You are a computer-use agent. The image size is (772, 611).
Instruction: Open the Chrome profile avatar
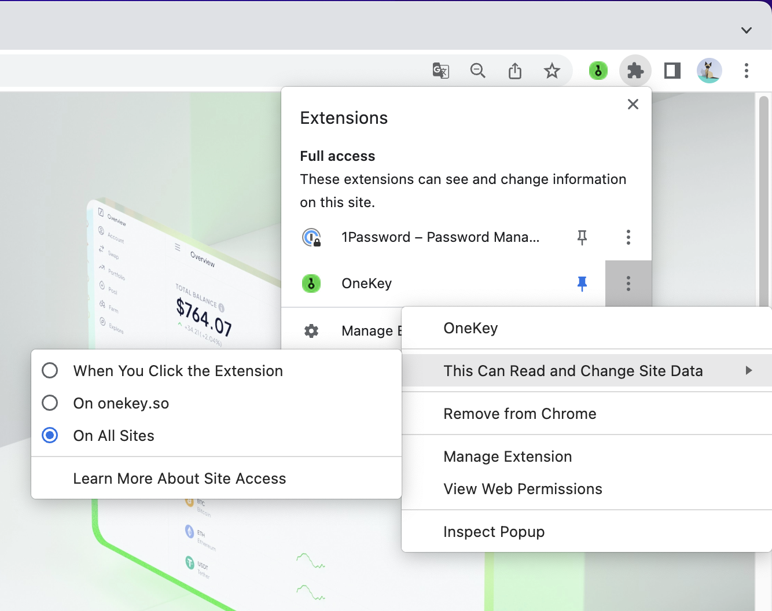709,71
